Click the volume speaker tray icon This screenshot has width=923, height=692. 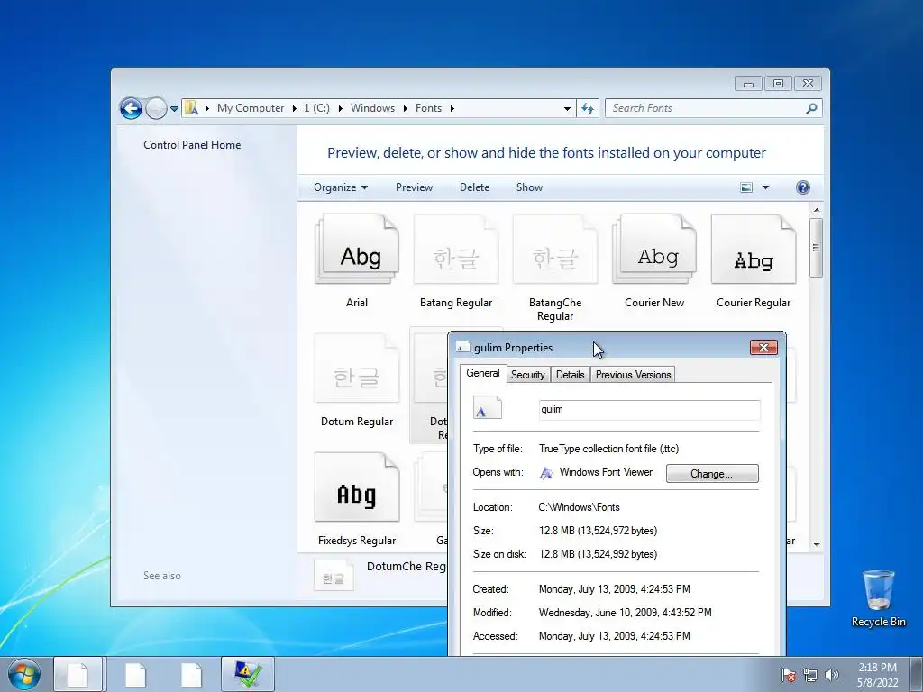832,675
